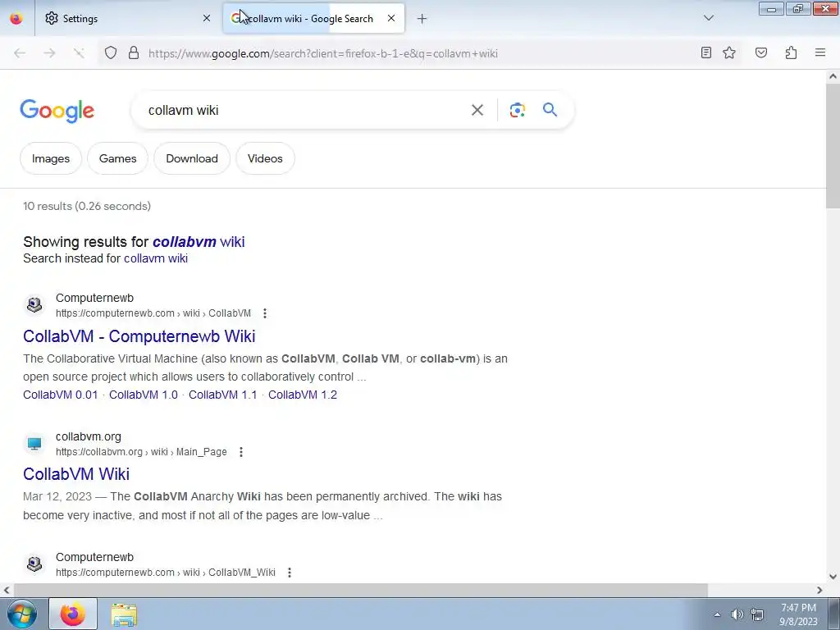
Task: Save page to Pocket
Action: (x=760, y=52)
